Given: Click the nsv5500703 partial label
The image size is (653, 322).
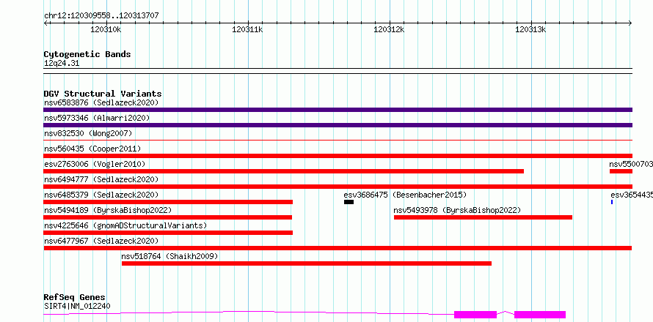Looking at the screenshot, I should pos(631,164).
